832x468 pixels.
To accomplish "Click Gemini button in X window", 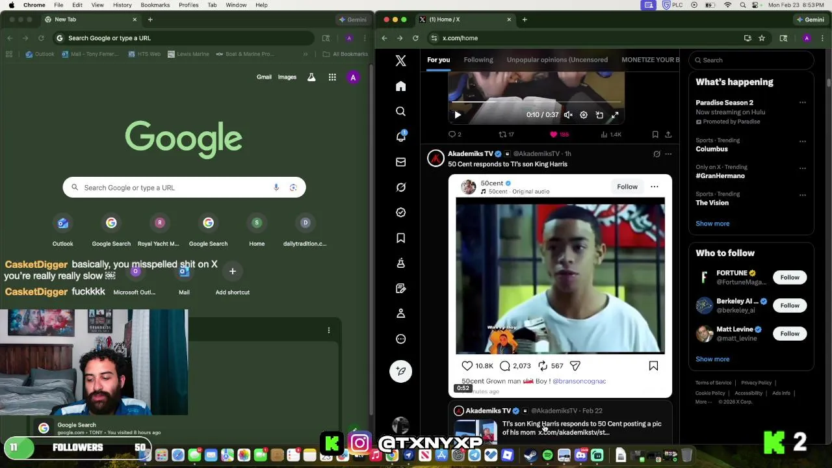I will click(809, 19).
